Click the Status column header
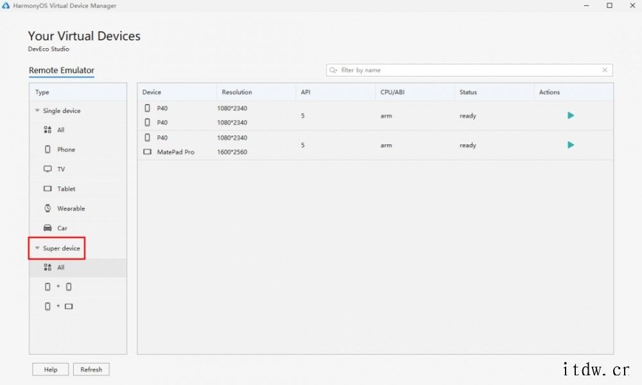 (494, 92)
